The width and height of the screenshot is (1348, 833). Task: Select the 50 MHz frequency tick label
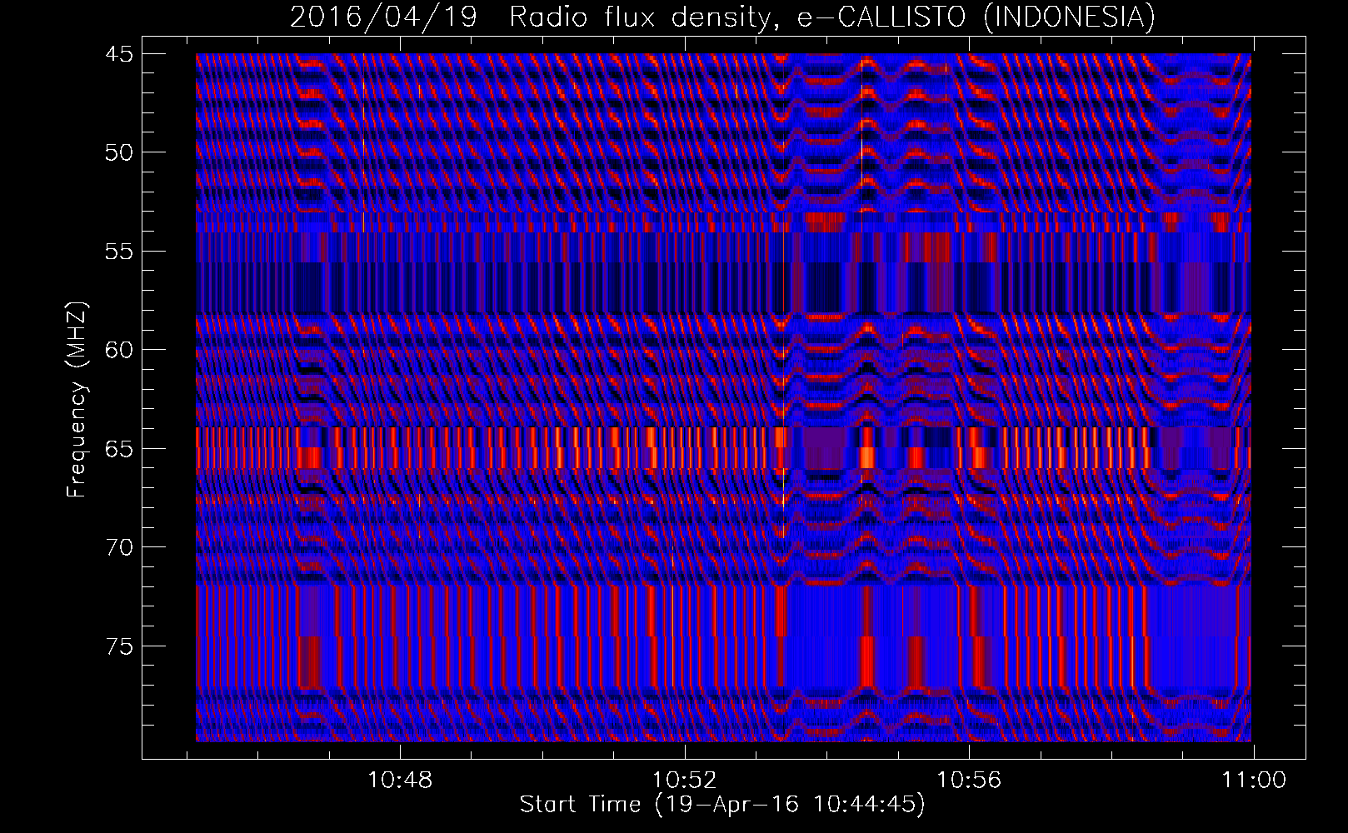(117, 152)
